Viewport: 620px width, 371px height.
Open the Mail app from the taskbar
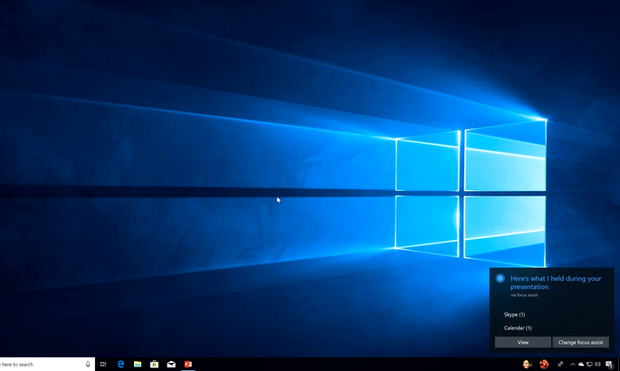(171, 365)
